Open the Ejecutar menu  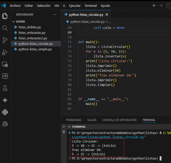pyautogui.click(x=75, y=6)
